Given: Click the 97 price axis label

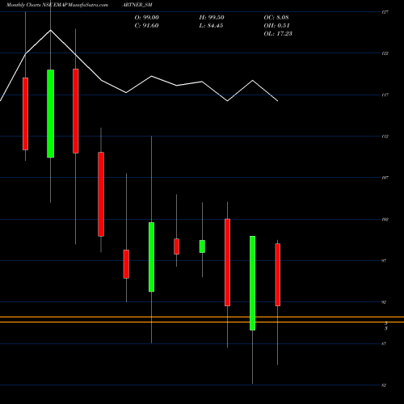Looking at the screenshot, I should [x=384, y=261].
